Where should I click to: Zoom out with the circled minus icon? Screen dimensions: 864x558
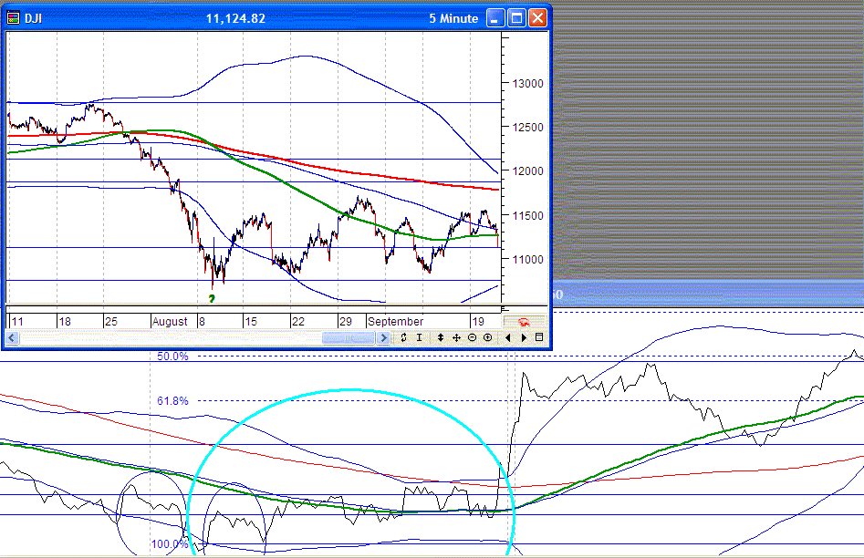(473, 337)
